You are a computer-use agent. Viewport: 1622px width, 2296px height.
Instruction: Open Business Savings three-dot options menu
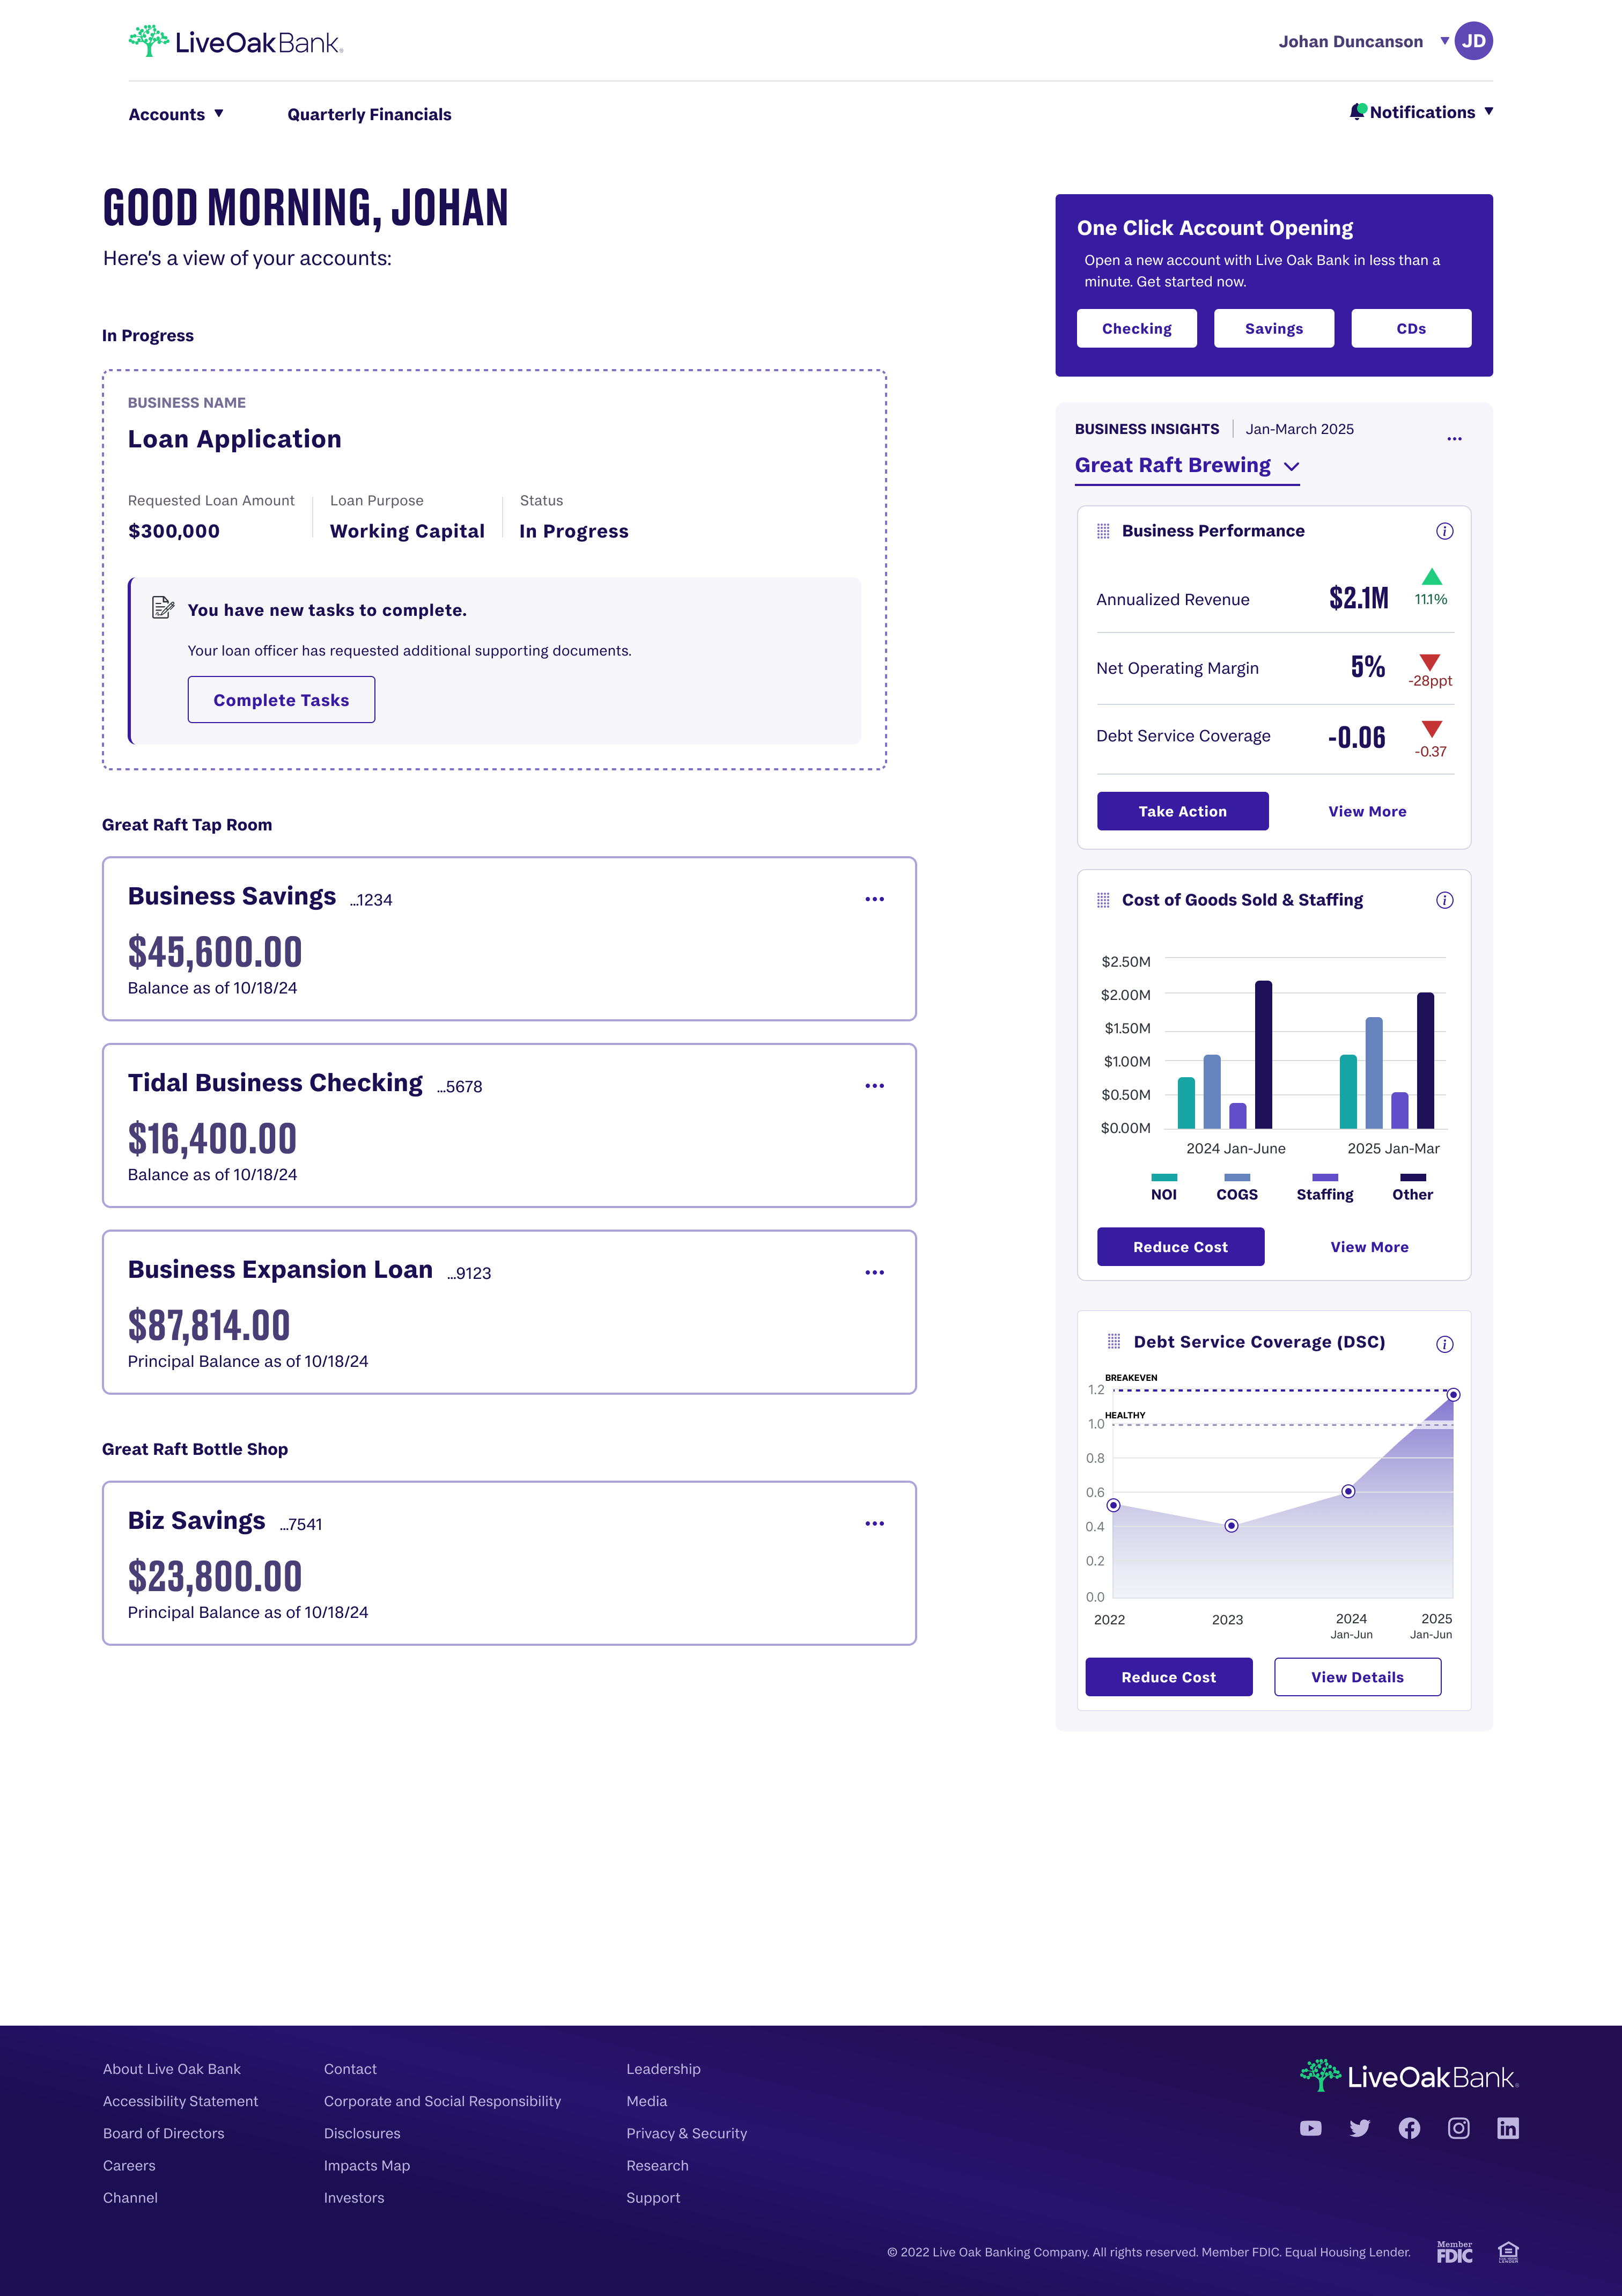tap(874, 899)
